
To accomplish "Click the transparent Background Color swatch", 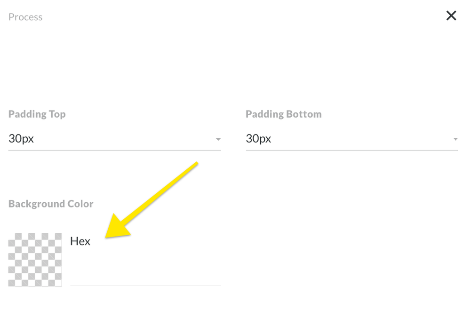I will point(35,260).
